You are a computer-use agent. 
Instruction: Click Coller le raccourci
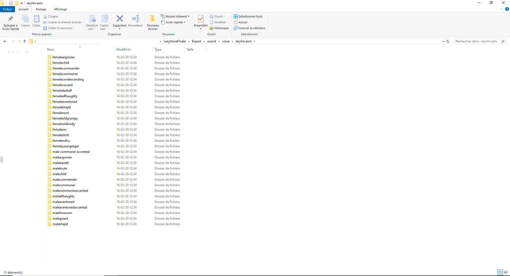58,28
